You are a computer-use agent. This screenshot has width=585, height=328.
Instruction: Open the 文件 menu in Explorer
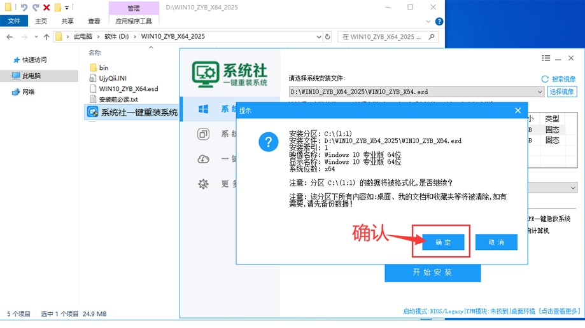pos(14,21)
